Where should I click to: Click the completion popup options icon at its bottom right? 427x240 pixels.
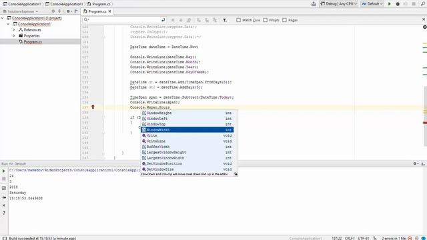pos(236,174)
